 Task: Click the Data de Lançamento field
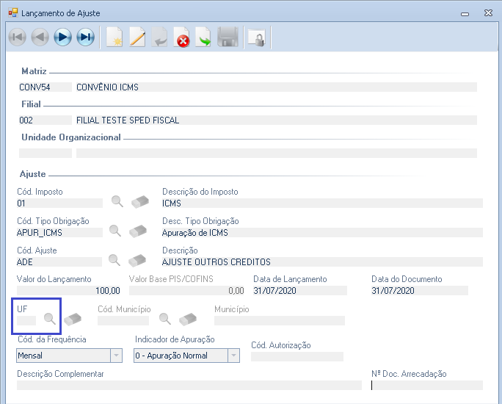tap(300, 291)
